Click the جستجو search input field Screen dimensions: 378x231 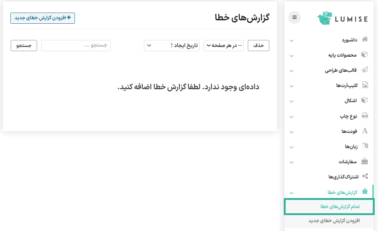point(76,45)
